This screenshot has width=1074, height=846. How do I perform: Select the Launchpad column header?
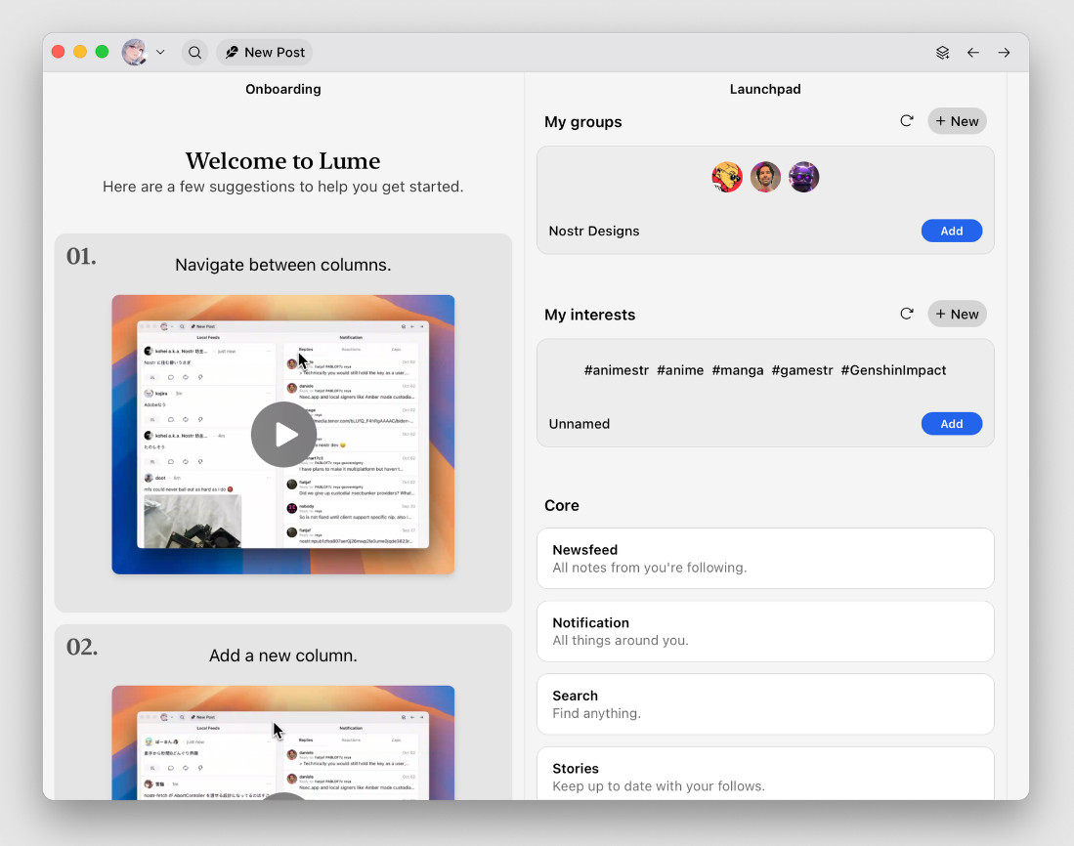(x=765, y=89)
